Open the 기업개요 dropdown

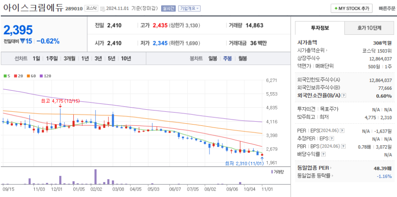tap(190, 8)
